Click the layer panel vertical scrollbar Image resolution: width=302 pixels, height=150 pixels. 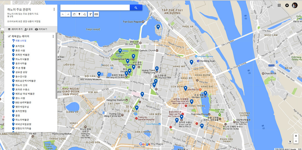pyautogui.click(x=56, y=66)
